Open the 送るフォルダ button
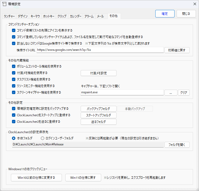The width and height of the screenshot is (199, 191). (x=99, y=122)
